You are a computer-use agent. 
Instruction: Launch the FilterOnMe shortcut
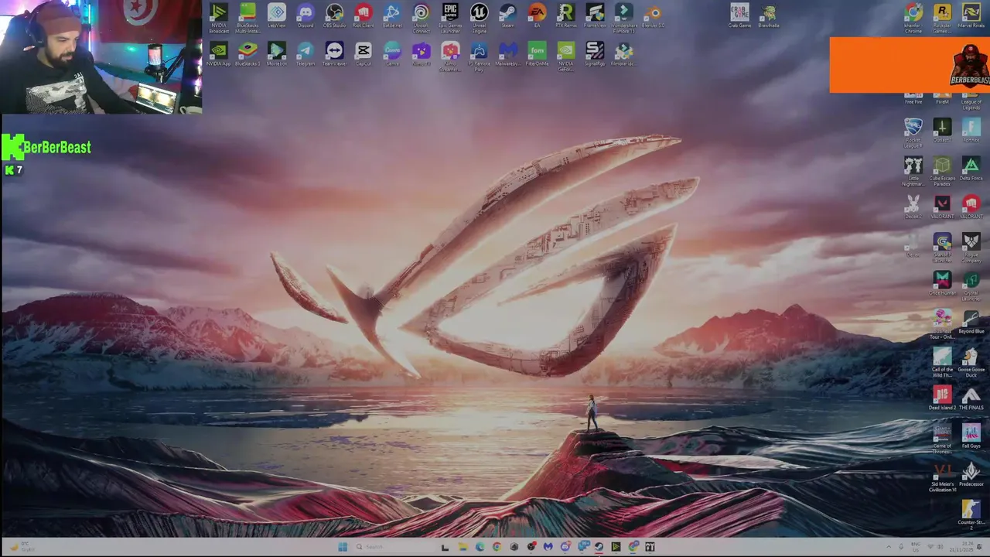click(x=537, y=54)
